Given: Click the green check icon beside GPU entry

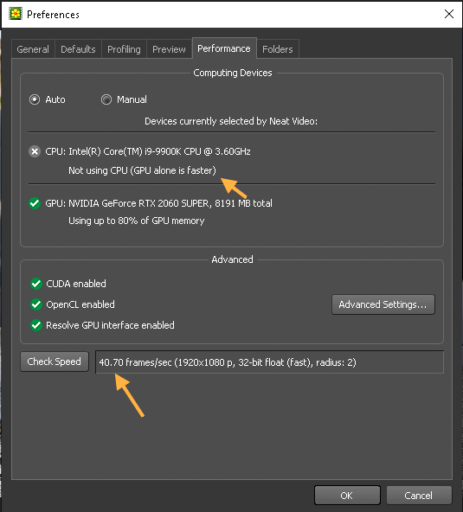Looking at the screenshot, I should tap(35, 203).
